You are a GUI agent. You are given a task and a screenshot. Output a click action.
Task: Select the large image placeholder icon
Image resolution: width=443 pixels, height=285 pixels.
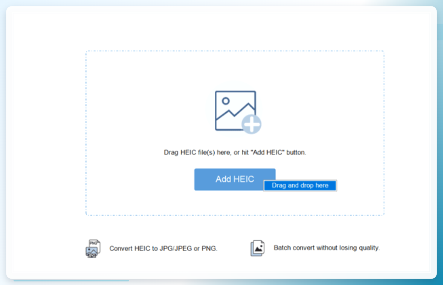pos(238,112)
